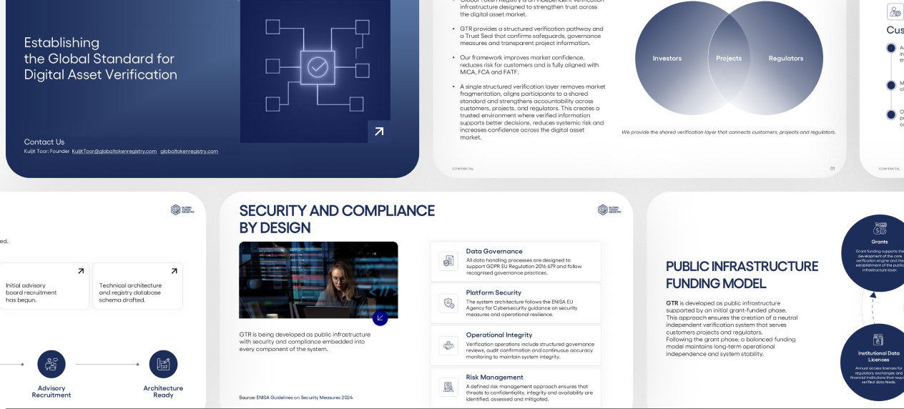Image resolution: width=904 pixels, height=409 pixels.
Task: Open the KuljitToor@globaltokenregistry.com email link
Action: 114,152
